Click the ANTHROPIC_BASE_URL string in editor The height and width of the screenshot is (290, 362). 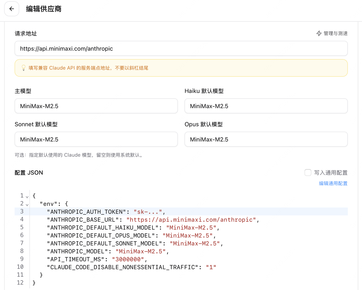pyautogui.click(x=191, y=220)
